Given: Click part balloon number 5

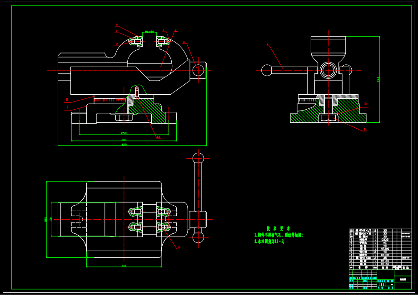Looking at the screenshot, I should [117, 25].
